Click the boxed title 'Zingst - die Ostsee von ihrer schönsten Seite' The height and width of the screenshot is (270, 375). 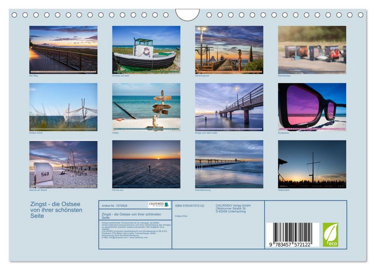click(131, 215)
